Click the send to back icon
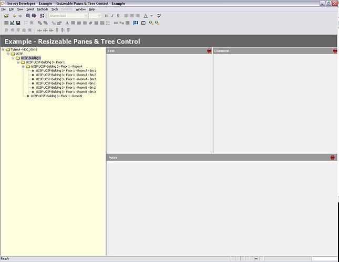Image resolution: width=339 pixels, height=262 pixels. point(46,23)
